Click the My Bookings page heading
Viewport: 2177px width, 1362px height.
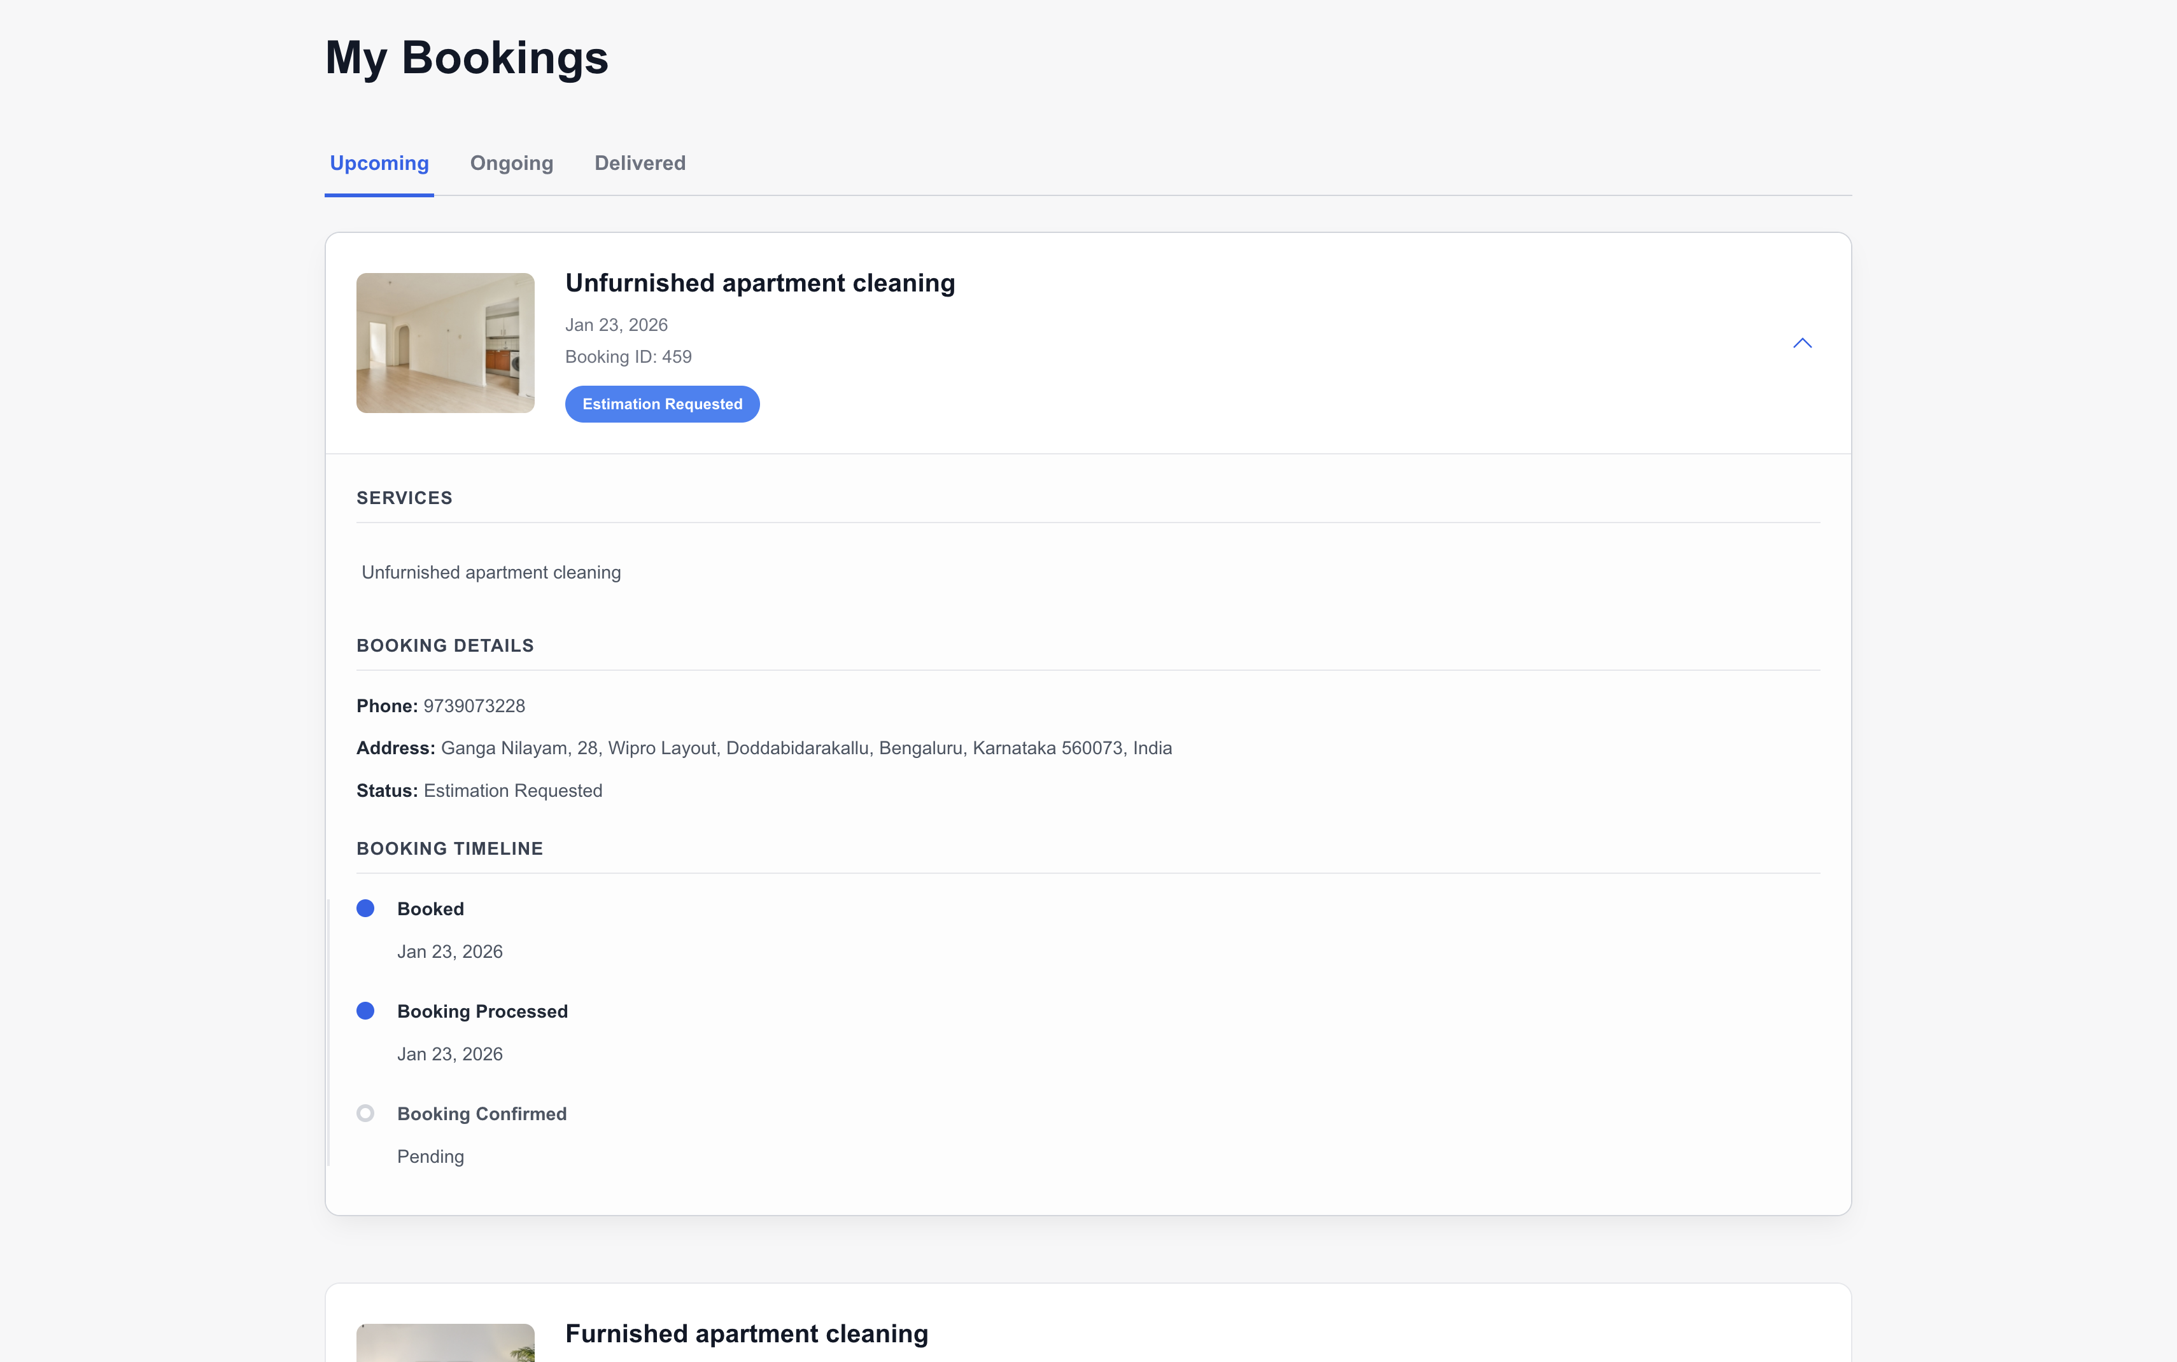(467, 58)
